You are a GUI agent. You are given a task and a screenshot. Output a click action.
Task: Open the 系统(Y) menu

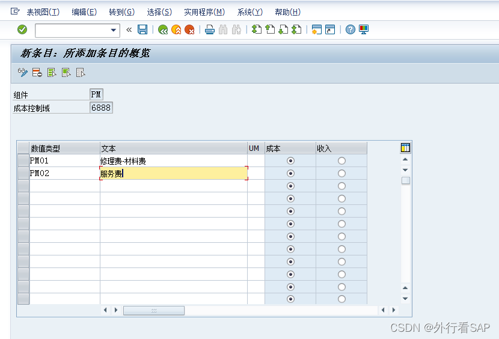250,12
